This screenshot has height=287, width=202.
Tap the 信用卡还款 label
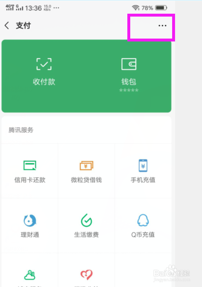coord(30,180)
